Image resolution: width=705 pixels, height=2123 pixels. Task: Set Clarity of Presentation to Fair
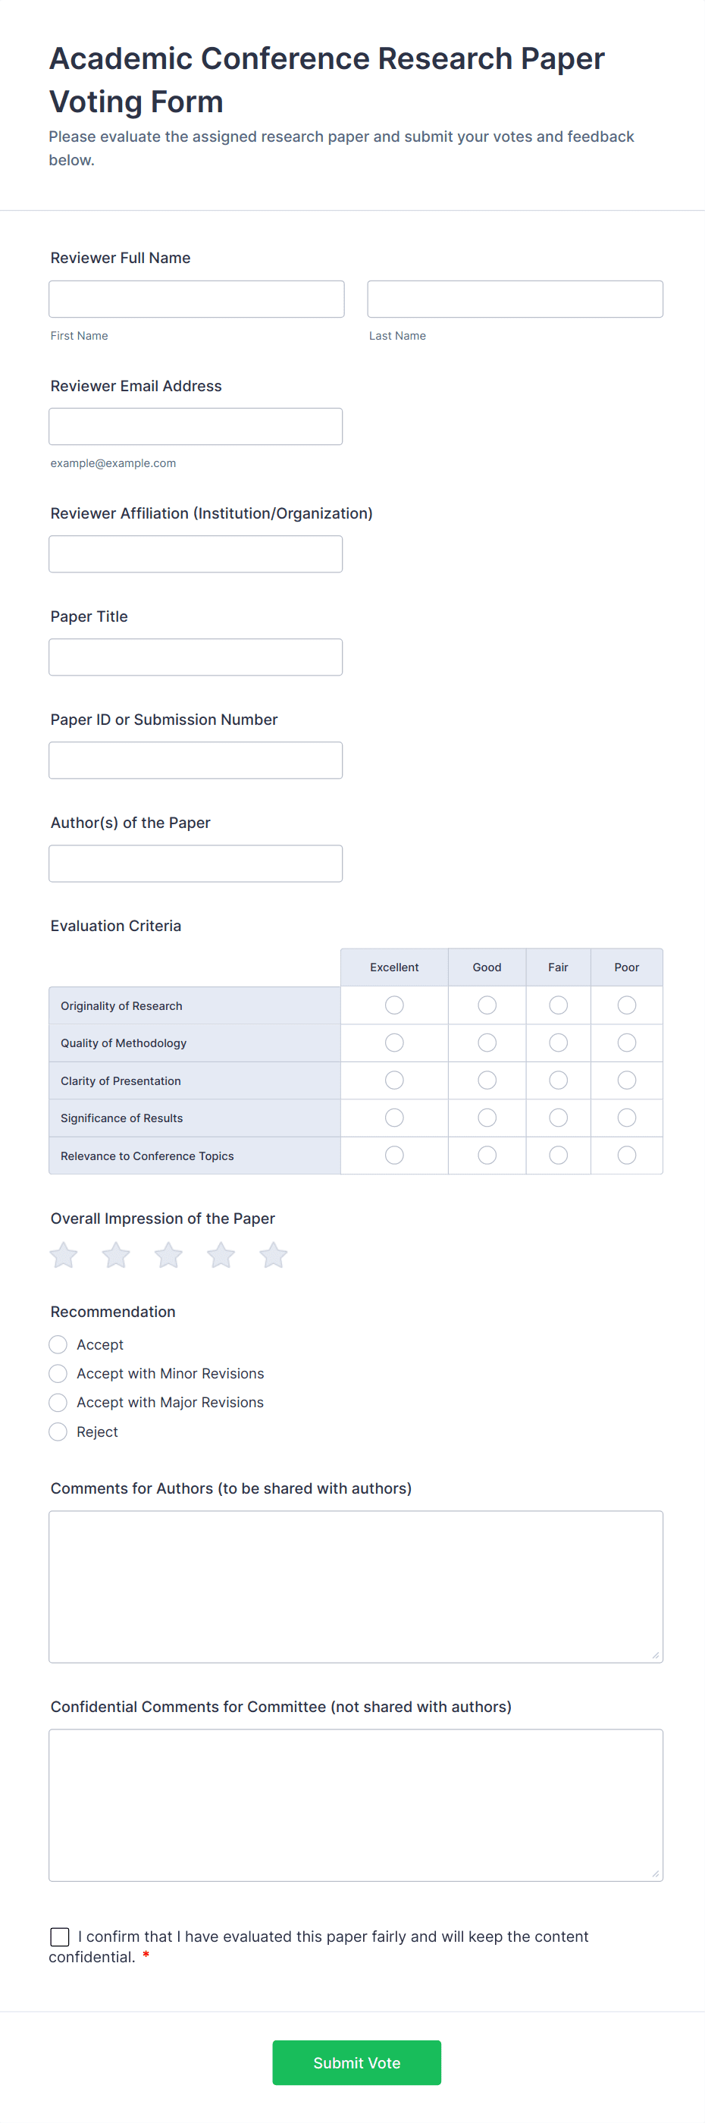(x=559, y=1080)
